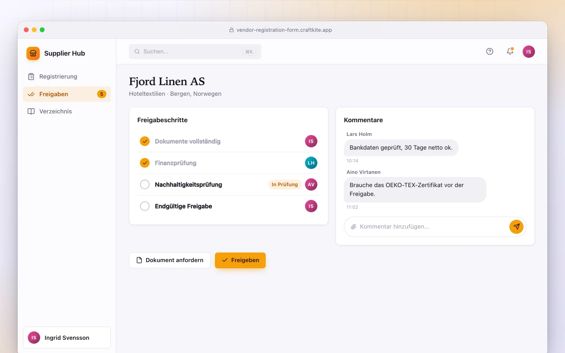Click IS avatar on Endgültige Freigabe row
565x353 pixels.
[311, 206]
